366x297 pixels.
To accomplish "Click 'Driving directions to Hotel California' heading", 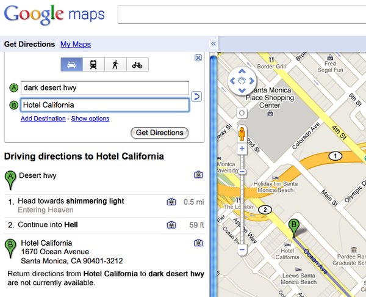I will (x=84, y=156).
